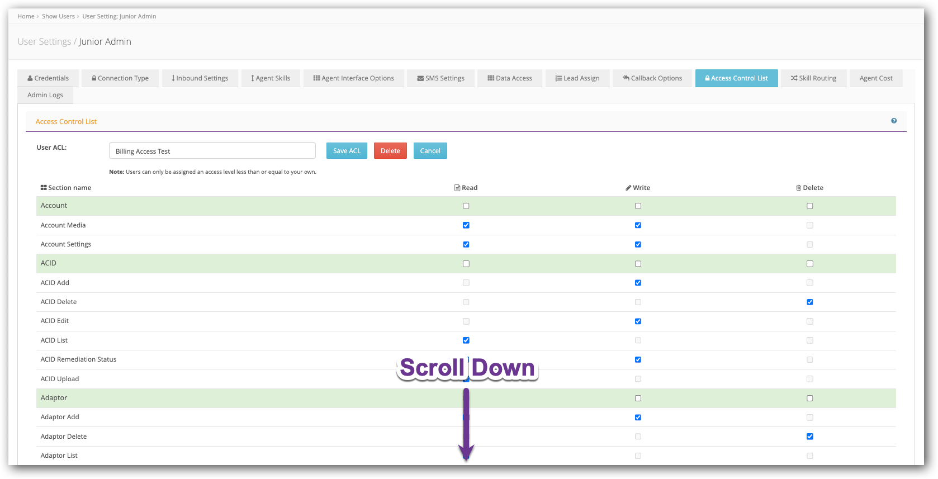Select the Lead Assign tab
This screenshot has width=938, height=479.
pyautogui.click(x=577, y=78)
